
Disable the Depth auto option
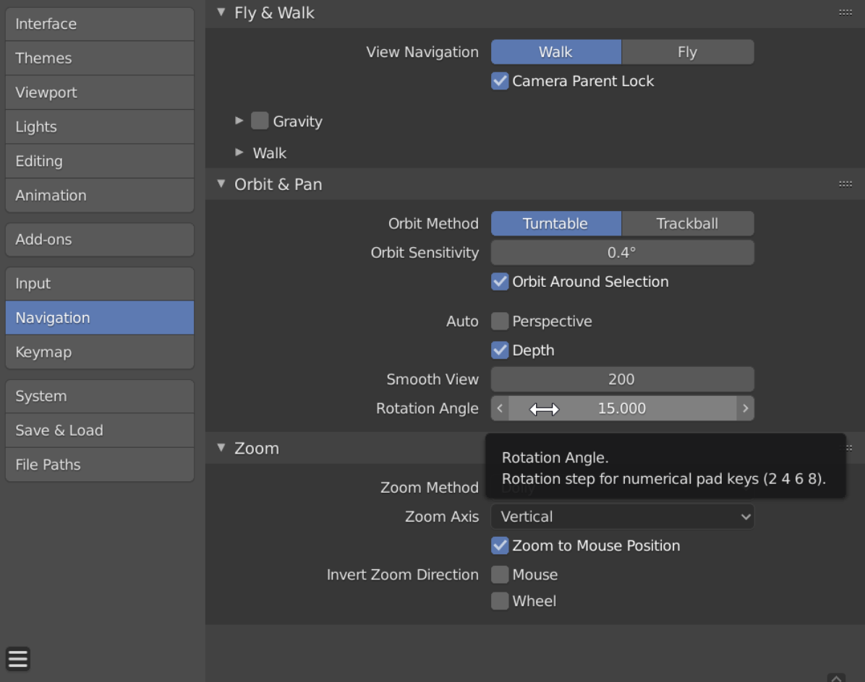click(x=500, y=350)
